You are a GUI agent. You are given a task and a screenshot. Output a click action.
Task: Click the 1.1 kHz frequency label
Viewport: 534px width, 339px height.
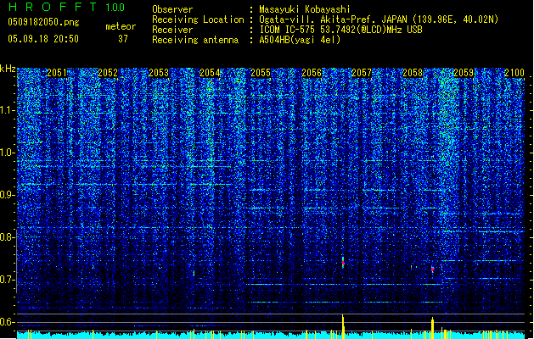coord(8,110)
